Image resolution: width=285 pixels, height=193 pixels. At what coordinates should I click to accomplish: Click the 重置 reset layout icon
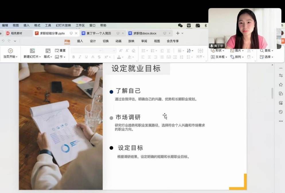click(x=57, y=51)
